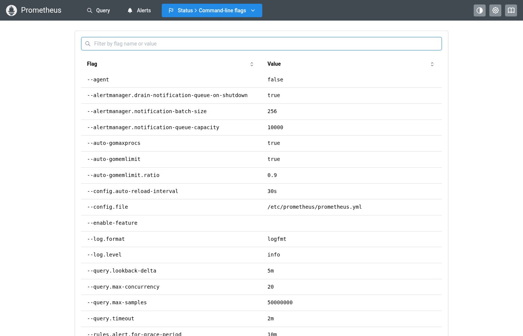Click the value info

coord(274,255)
